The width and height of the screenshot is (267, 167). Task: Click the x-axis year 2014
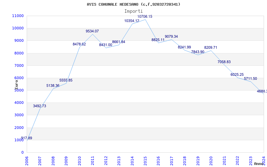click(x=132, y=161)
